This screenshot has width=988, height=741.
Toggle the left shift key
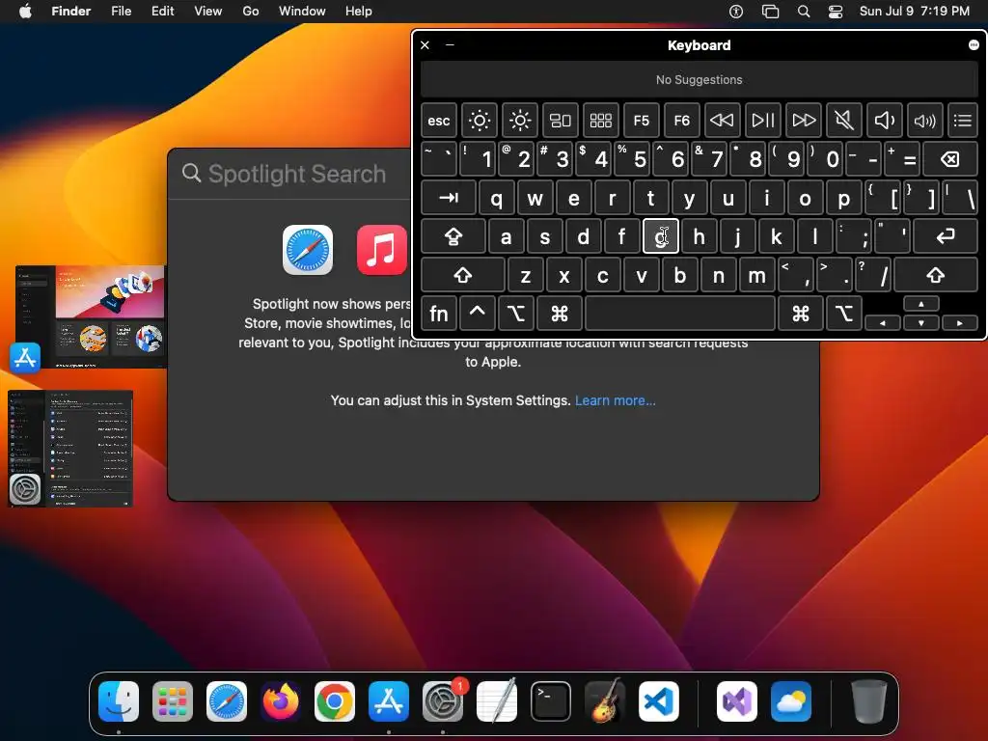(x=463, y=275)
